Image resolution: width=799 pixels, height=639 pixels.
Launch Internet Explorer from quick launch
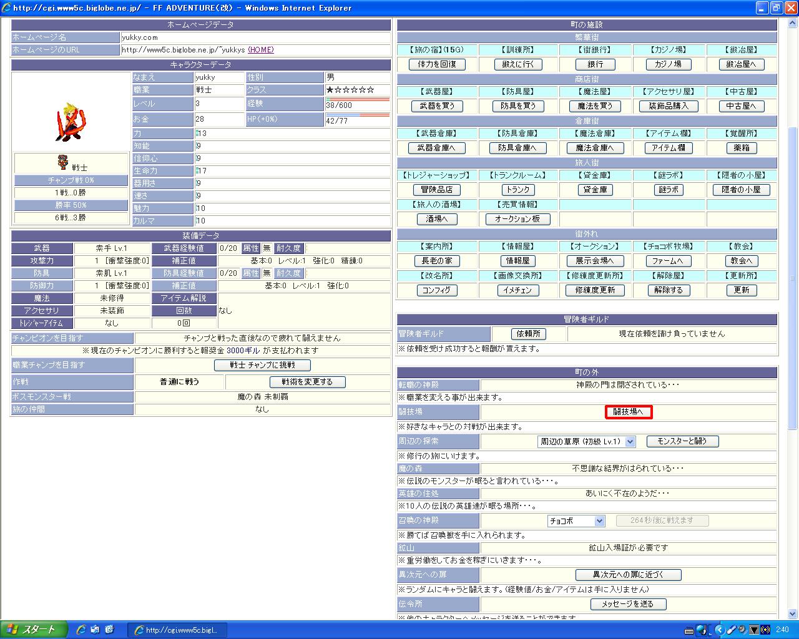pyautogui.click(x=81, y=630)
